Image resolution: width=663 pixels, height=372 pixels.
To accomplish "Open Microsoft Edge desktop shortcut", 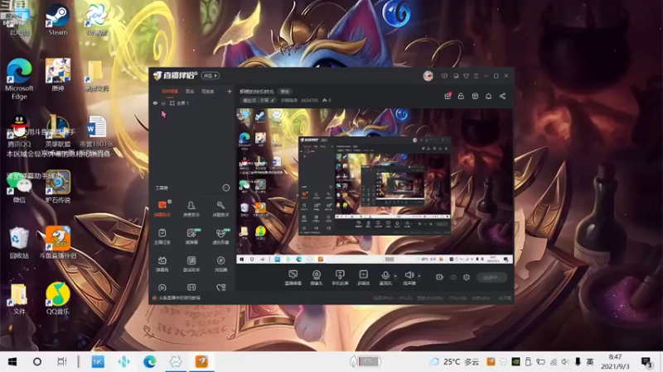I will pos(19,79).
